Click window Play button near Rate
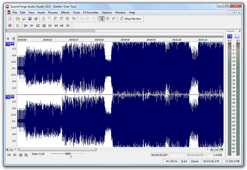Image resolution: width=247 pixels, height=170 pixels. (x=26, y=155)
